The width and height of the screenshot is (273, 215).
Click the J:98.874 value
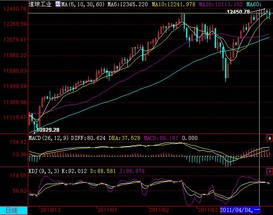click(132, 171)
